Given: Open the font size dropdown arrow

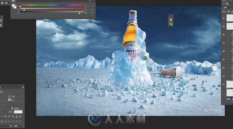Looking at the screenshot, I should pyautogui.click(x=6, y=96).
